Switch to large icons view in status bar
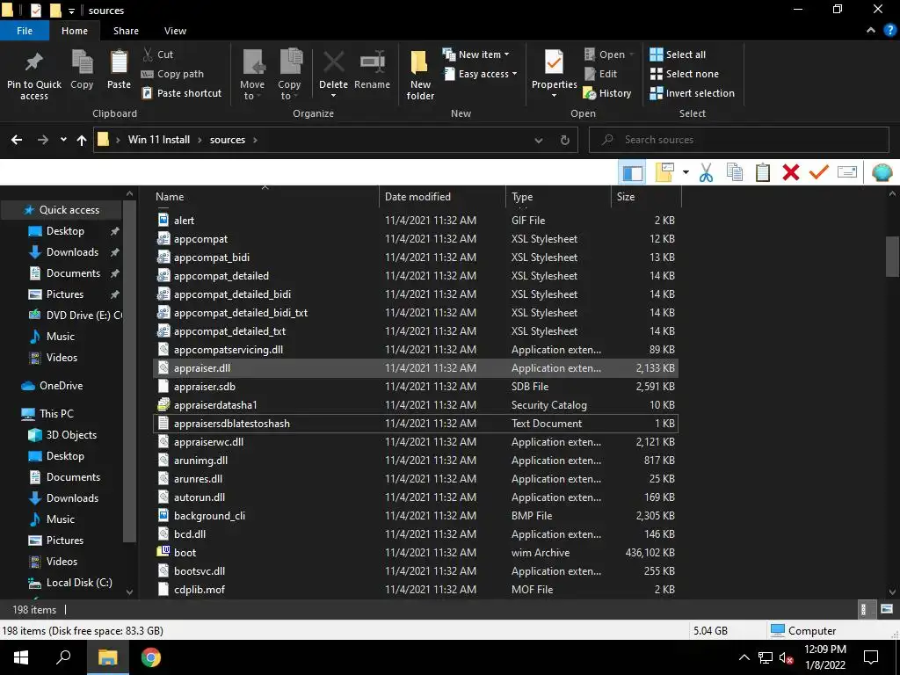 [886, 610]
